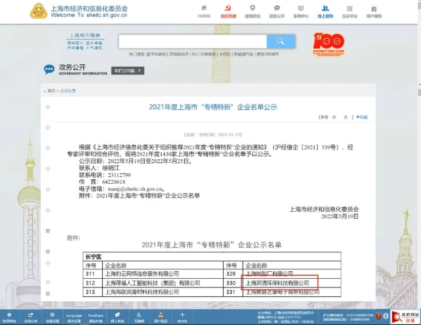Set font size to 大
421x325 pixels.
pos(346,117)
